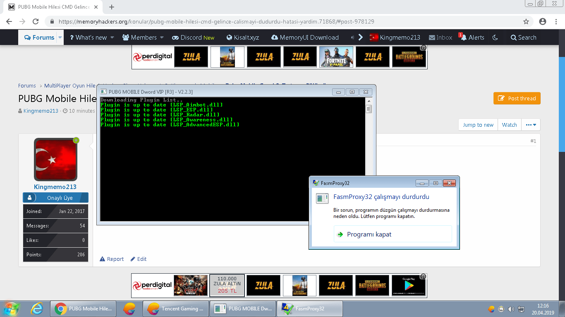Open Kingmemo213 avatar with Turkish flag
The image size is (565, 317).
(x=55, y=160)
